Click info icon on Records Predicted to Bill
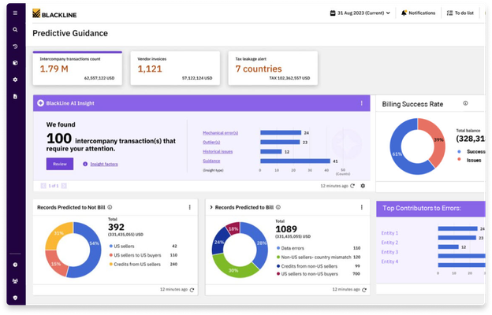 278,207
